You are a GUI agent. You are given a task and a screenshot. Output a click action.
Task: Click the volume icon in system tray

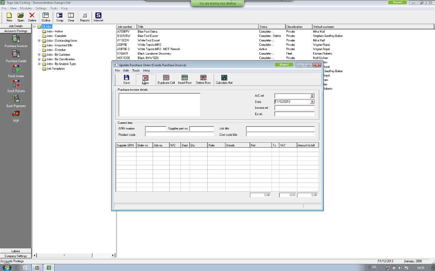click(x=400, y=268)
